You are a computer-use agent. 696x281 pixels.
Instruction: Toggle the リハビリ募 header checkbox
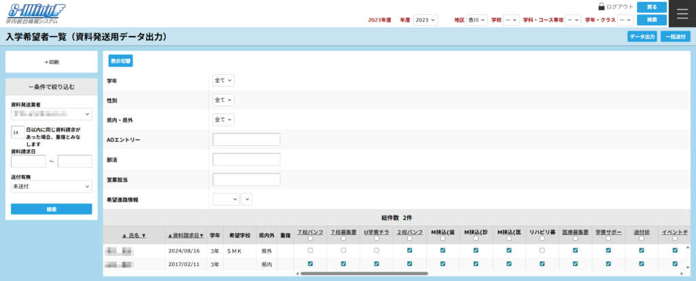pos(542,239)
